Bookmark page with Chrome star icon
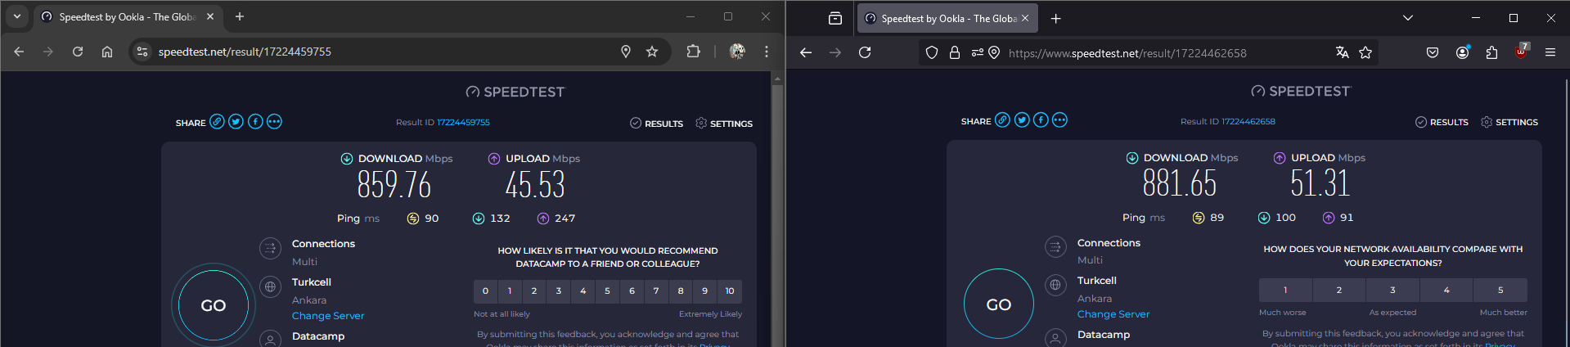Viewport: 1570px width, 347px height. pos(652,52)
